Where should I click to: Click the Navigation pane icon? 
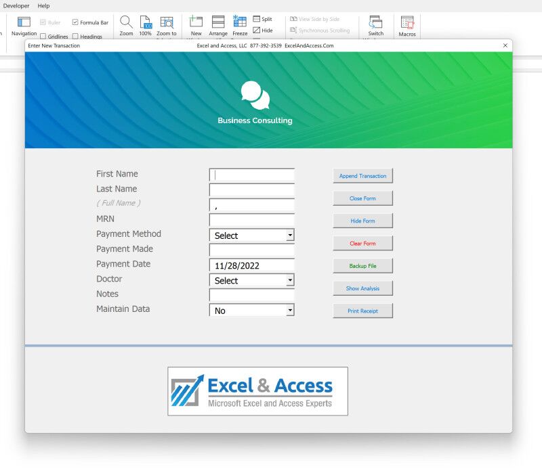(x=24, y=22)
